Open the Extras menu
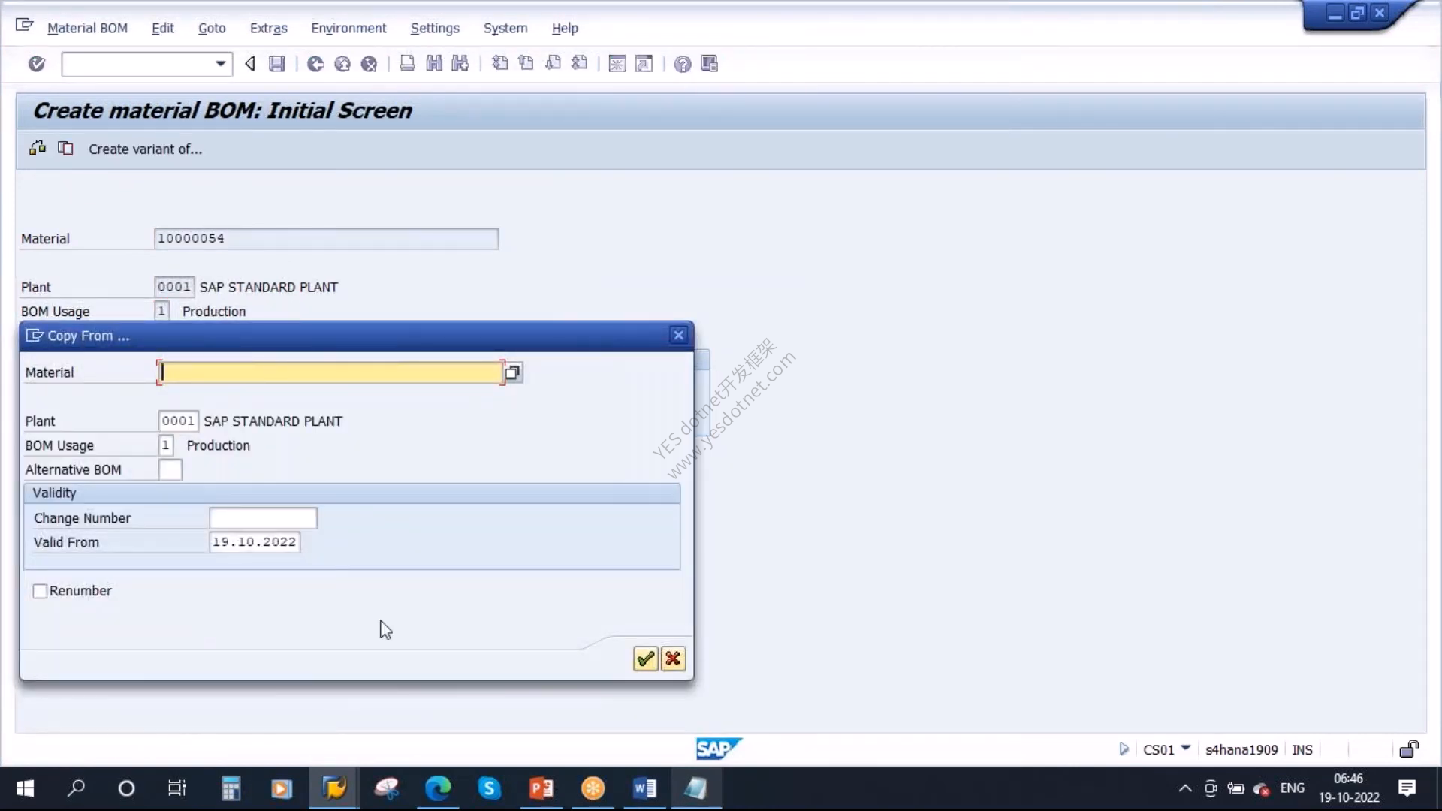 [x=269, y=28]
